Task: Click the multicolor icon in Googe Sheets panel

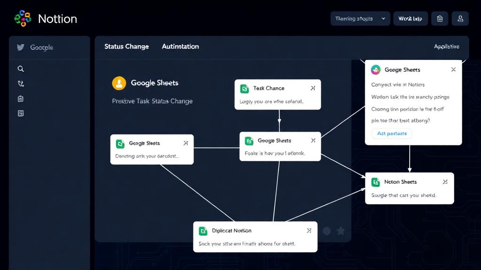Action: coord(376,70)
